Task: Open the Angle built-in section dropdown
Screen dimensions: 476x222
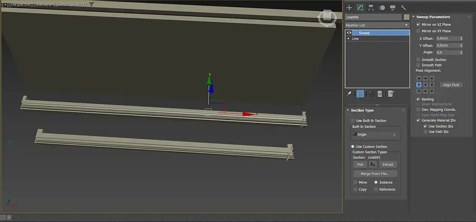Action: 374,134
